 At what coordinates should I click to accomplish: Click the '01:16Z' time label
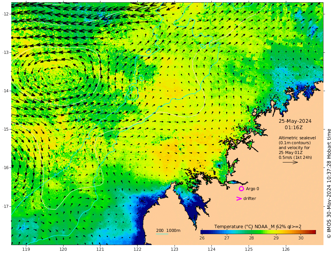click(x=294, y=127)
